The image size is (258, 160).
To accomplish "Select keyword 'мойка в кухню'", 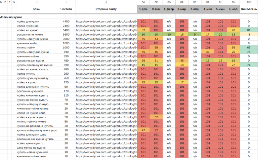I will pos(27,82).
